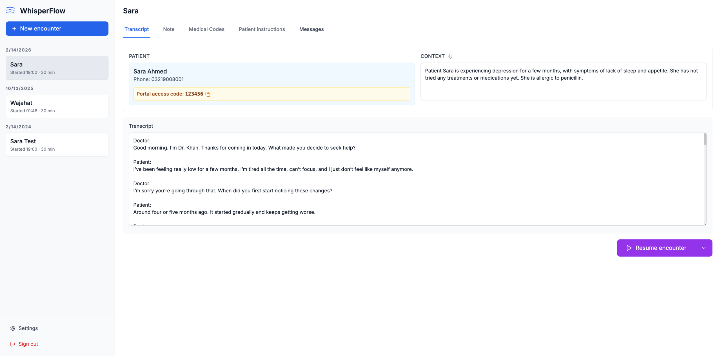Click the play icon on Resume encounter

[x=629, y=248]
